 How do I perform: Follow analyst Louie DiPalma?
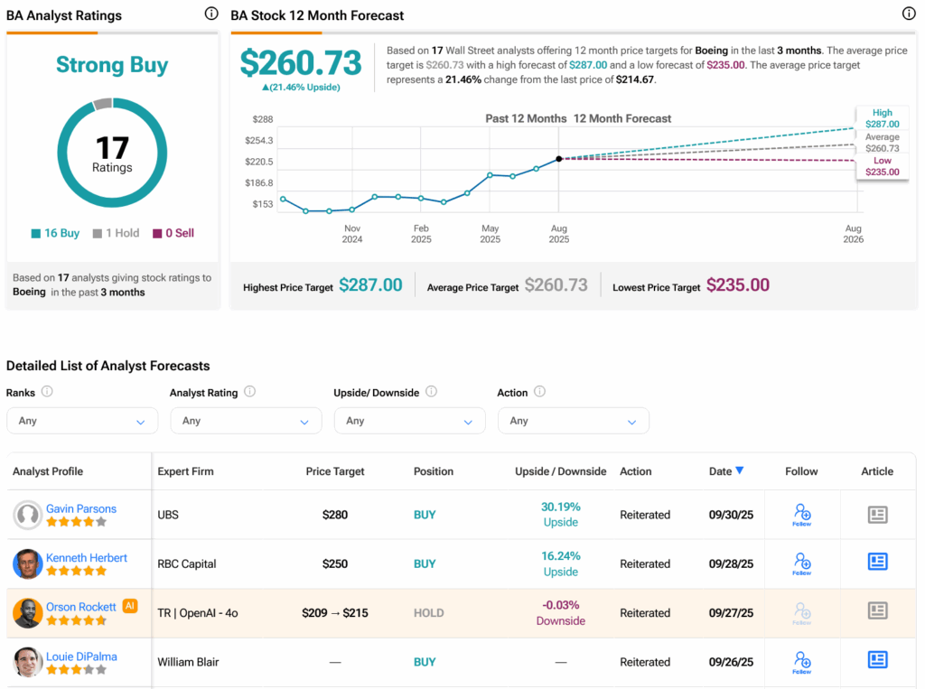click(801, 661)
